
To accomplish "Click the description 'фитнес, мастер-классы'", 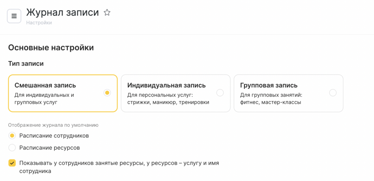I will coord(271,102).
